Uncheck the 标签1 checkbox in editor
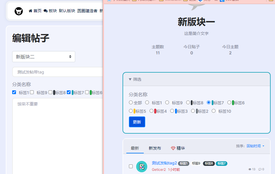Image resolution: width=275 pixels, height=174 pixels. pyautogui.click(x=14, y=92)
